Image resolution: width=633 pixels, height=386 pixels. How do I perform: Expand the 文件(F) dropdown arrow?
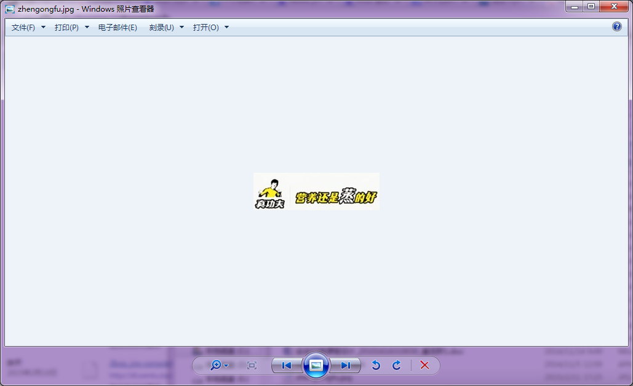tap(43, 28)
